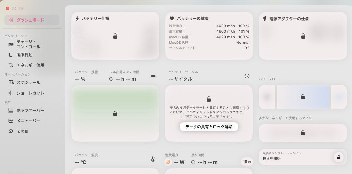Click the lock in the バッテリー仕様 card

coord(115,36)
